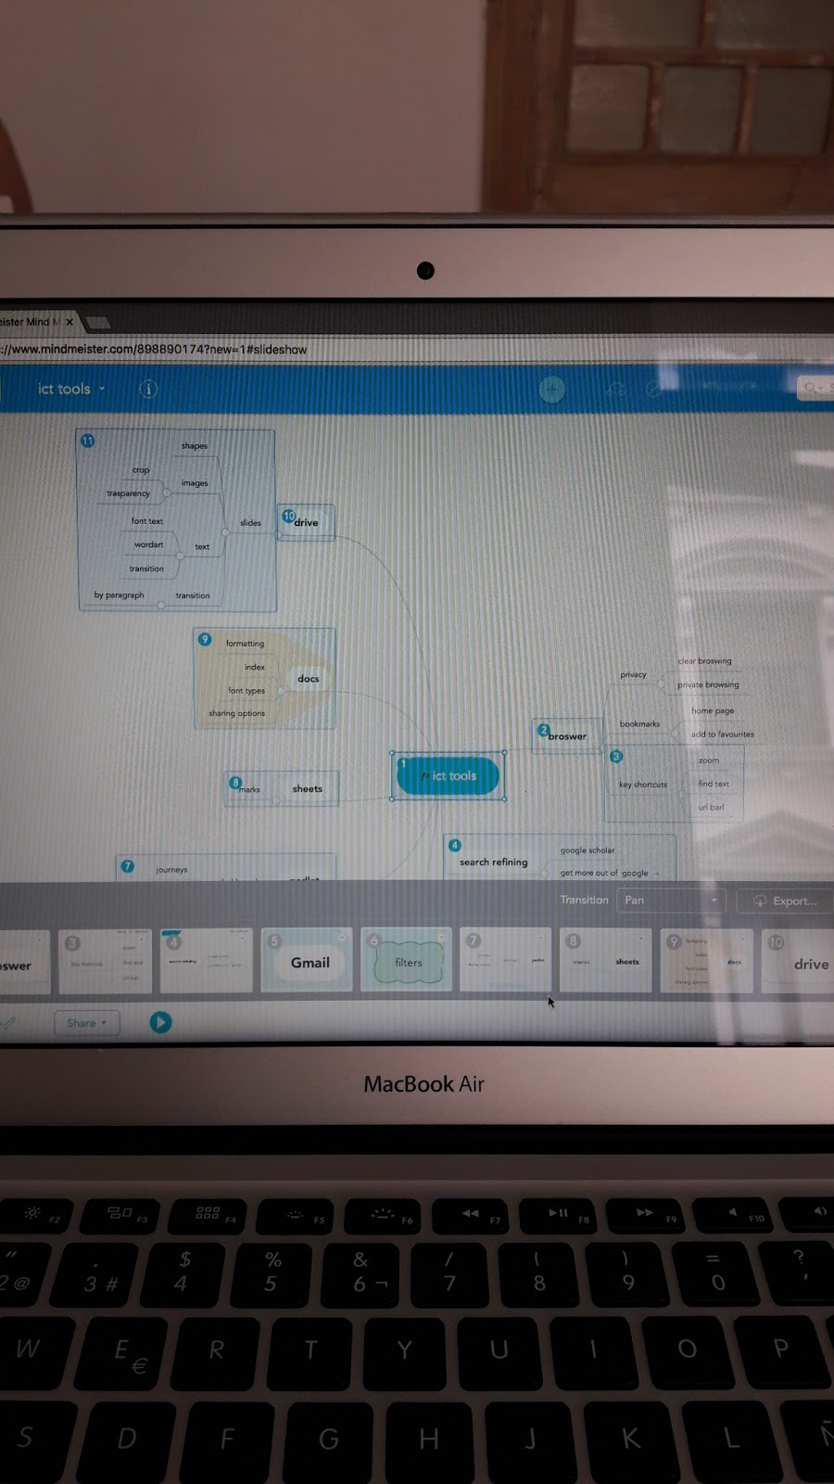Select the central ict tools node
The width and height of the screenshot is (834, 1484).
449,775
